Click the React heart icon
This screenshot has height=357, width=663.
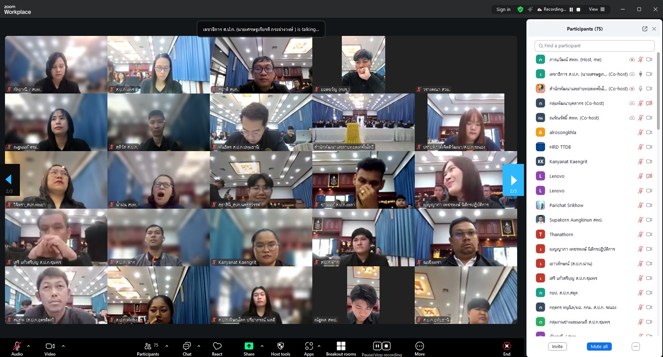coord(217,346)
